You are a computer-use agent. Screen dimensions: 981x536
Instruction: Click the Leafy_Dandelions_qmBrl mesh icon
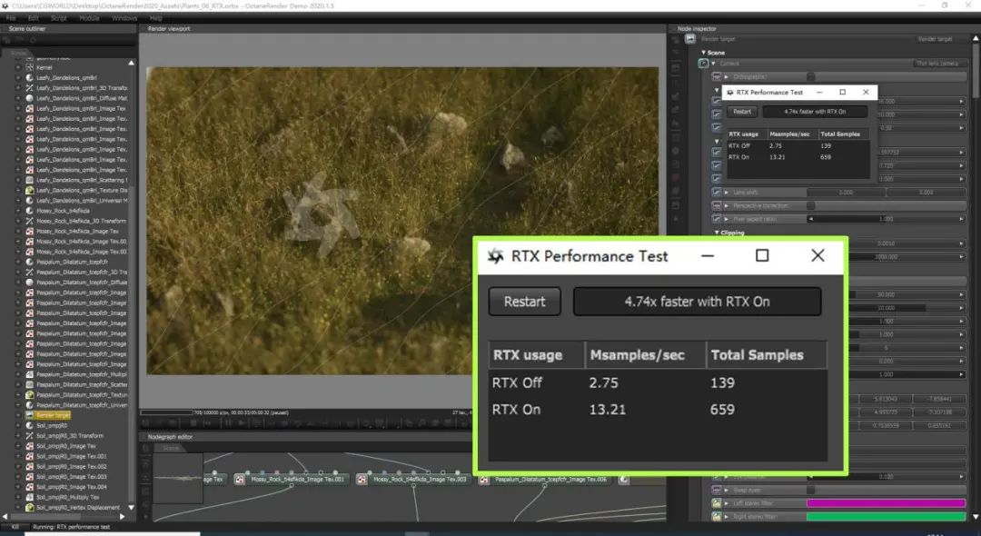[x=29, y=77]
